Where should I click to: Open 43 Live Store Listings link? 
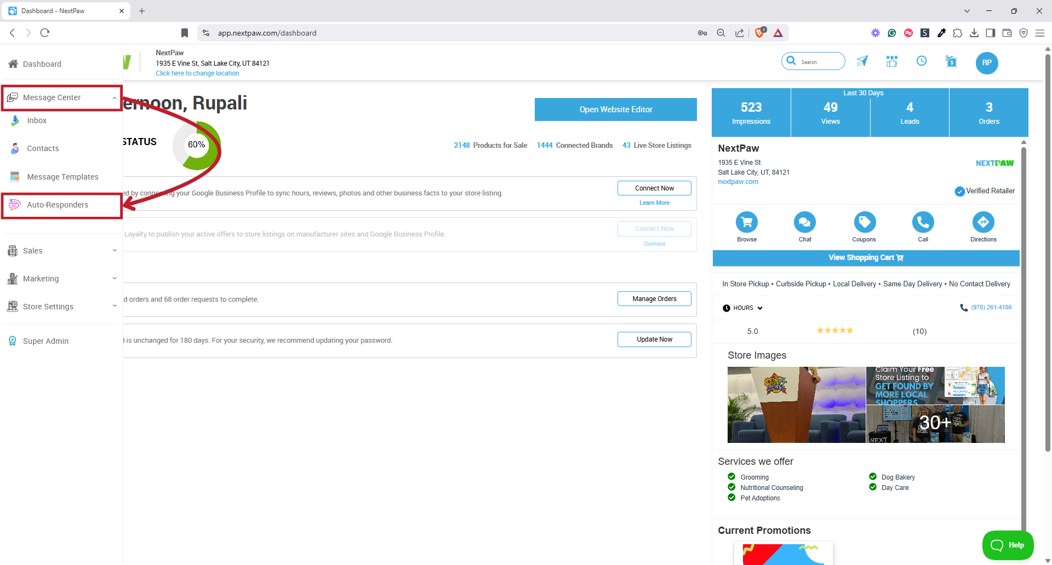[x=657, y=146]
